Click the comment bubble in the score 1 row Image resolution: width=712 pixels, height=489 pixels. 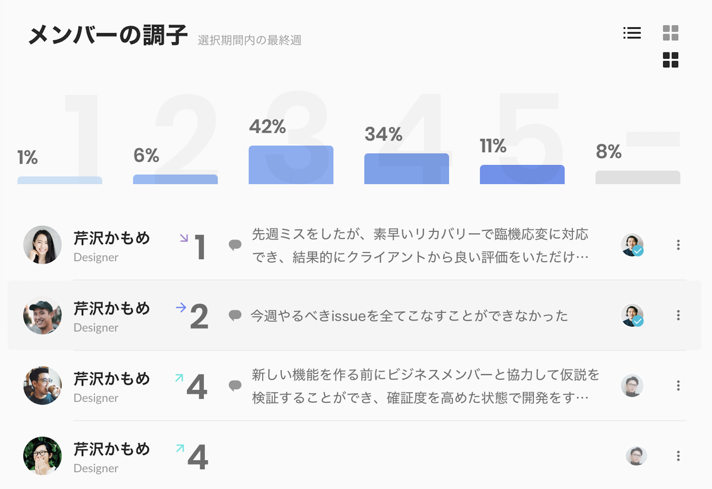[235, 245]
